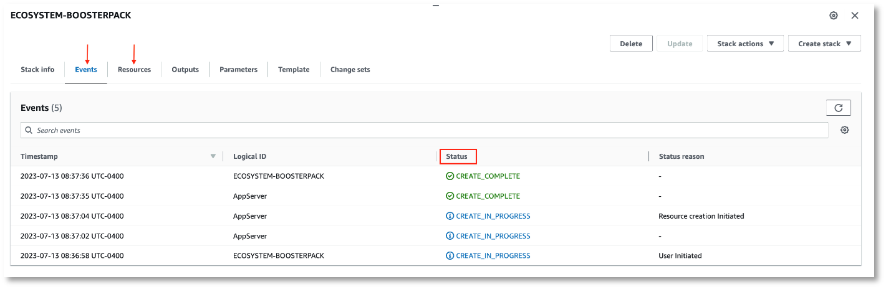Viewport: 886px width, 289px height.
Task: Open the Outputs tab
Action: 185,70
